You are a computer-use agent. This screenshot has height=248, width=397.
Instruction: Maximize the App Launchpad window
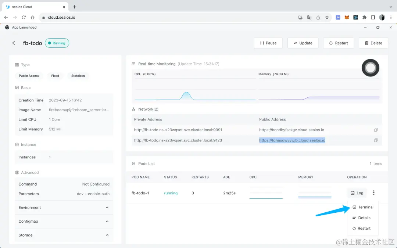coord(378,27)
